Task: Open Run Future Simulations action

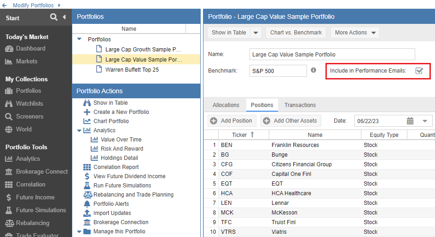Action: click(117, 186)
